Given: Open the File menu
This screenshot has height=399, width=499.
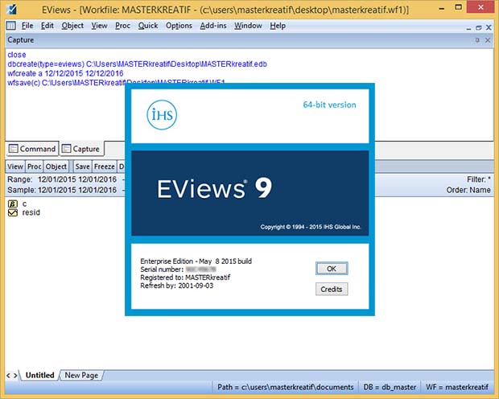Looking at the screenshot, I should (27, 26).
